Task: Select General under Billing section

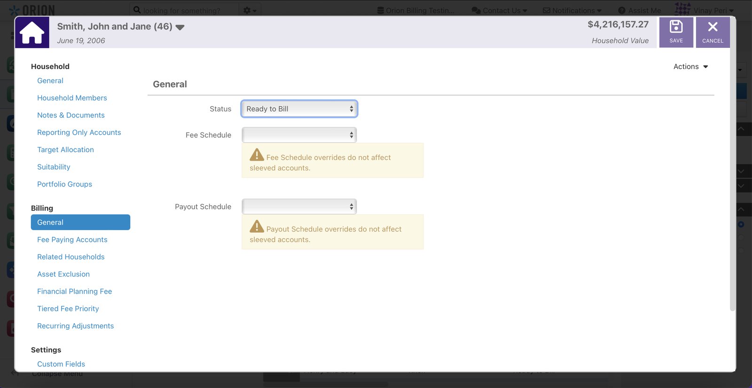Action: tap(80, 222)
